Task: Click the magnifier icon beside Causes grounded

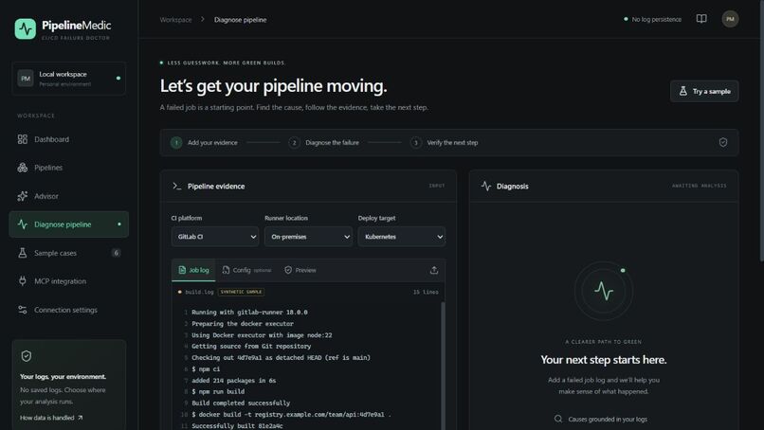Action: point(558,419)
